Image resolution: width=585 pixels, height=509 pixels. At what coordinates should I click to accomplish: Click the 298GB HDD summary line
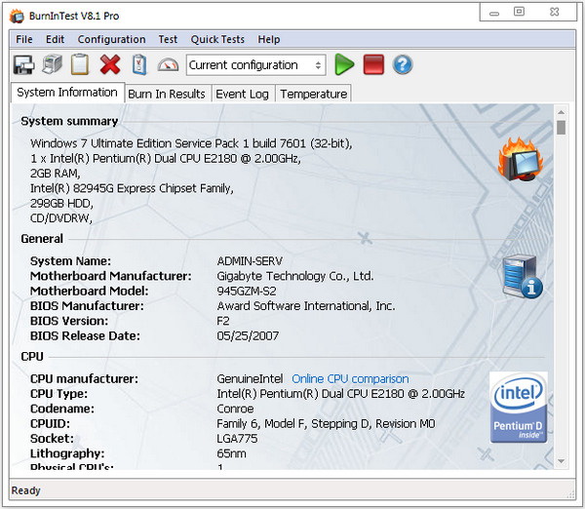coord(61,203)
